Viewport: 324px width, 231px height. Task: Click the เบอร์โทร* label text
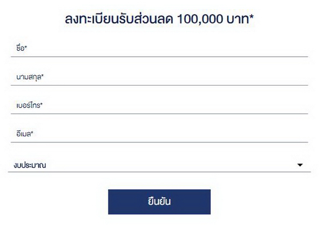[x=29, y=105]
